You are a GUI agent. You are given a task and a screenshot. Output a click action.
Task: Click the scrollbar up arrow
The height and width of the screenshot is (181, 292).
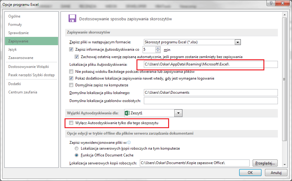coord(284,15)
